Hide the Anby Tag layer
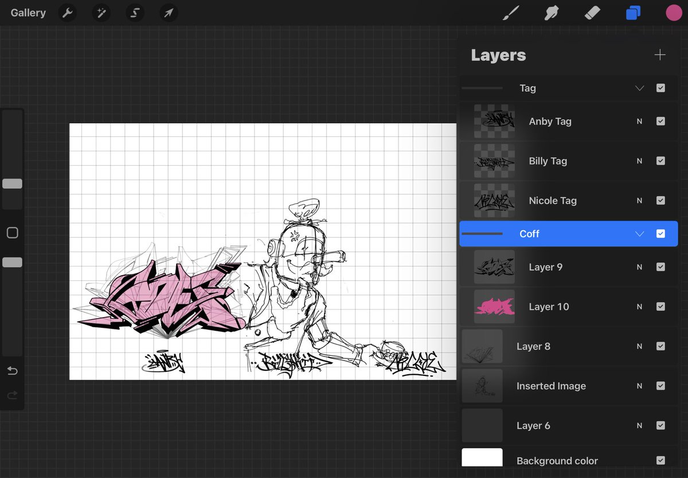688x478 pixels. [x=660, y=122]
